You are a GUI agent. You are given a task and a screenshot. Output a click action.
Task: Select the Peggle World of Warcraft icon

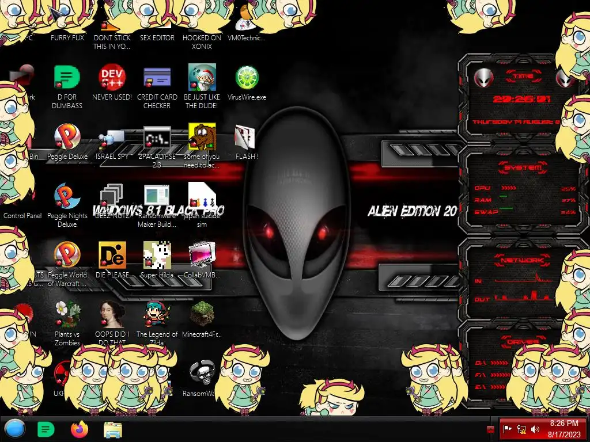pyautogui.click(x=67, y=255)
